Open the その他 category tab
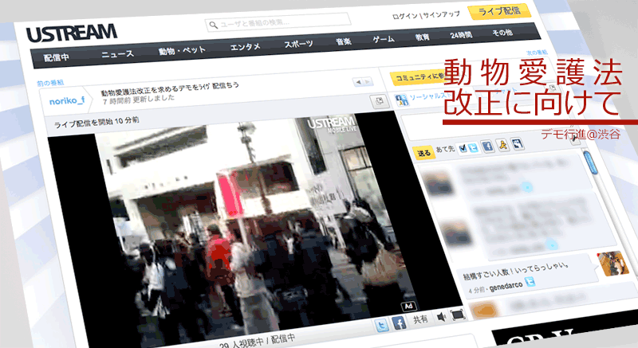The width and height of the screenshot is (638, 348). pyautogui.click(x=502, y=33)
